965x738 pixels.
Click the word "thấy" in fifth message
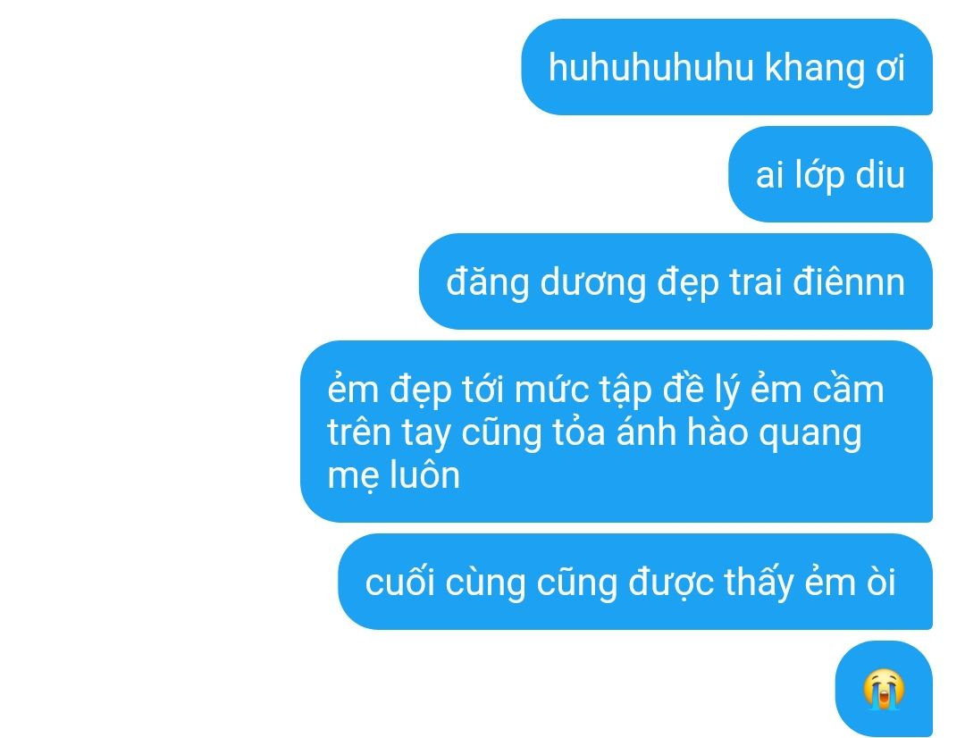[759, 583]
